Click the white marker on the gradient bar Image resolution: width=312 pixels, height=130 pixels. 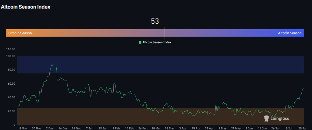point(164,33)
